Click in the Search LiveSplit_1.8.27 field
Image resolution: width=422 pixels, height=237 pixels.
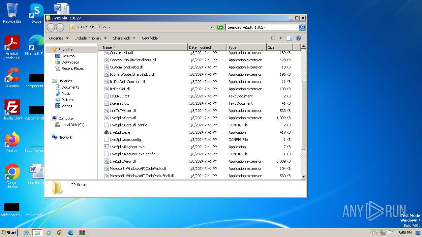[262, 27]
